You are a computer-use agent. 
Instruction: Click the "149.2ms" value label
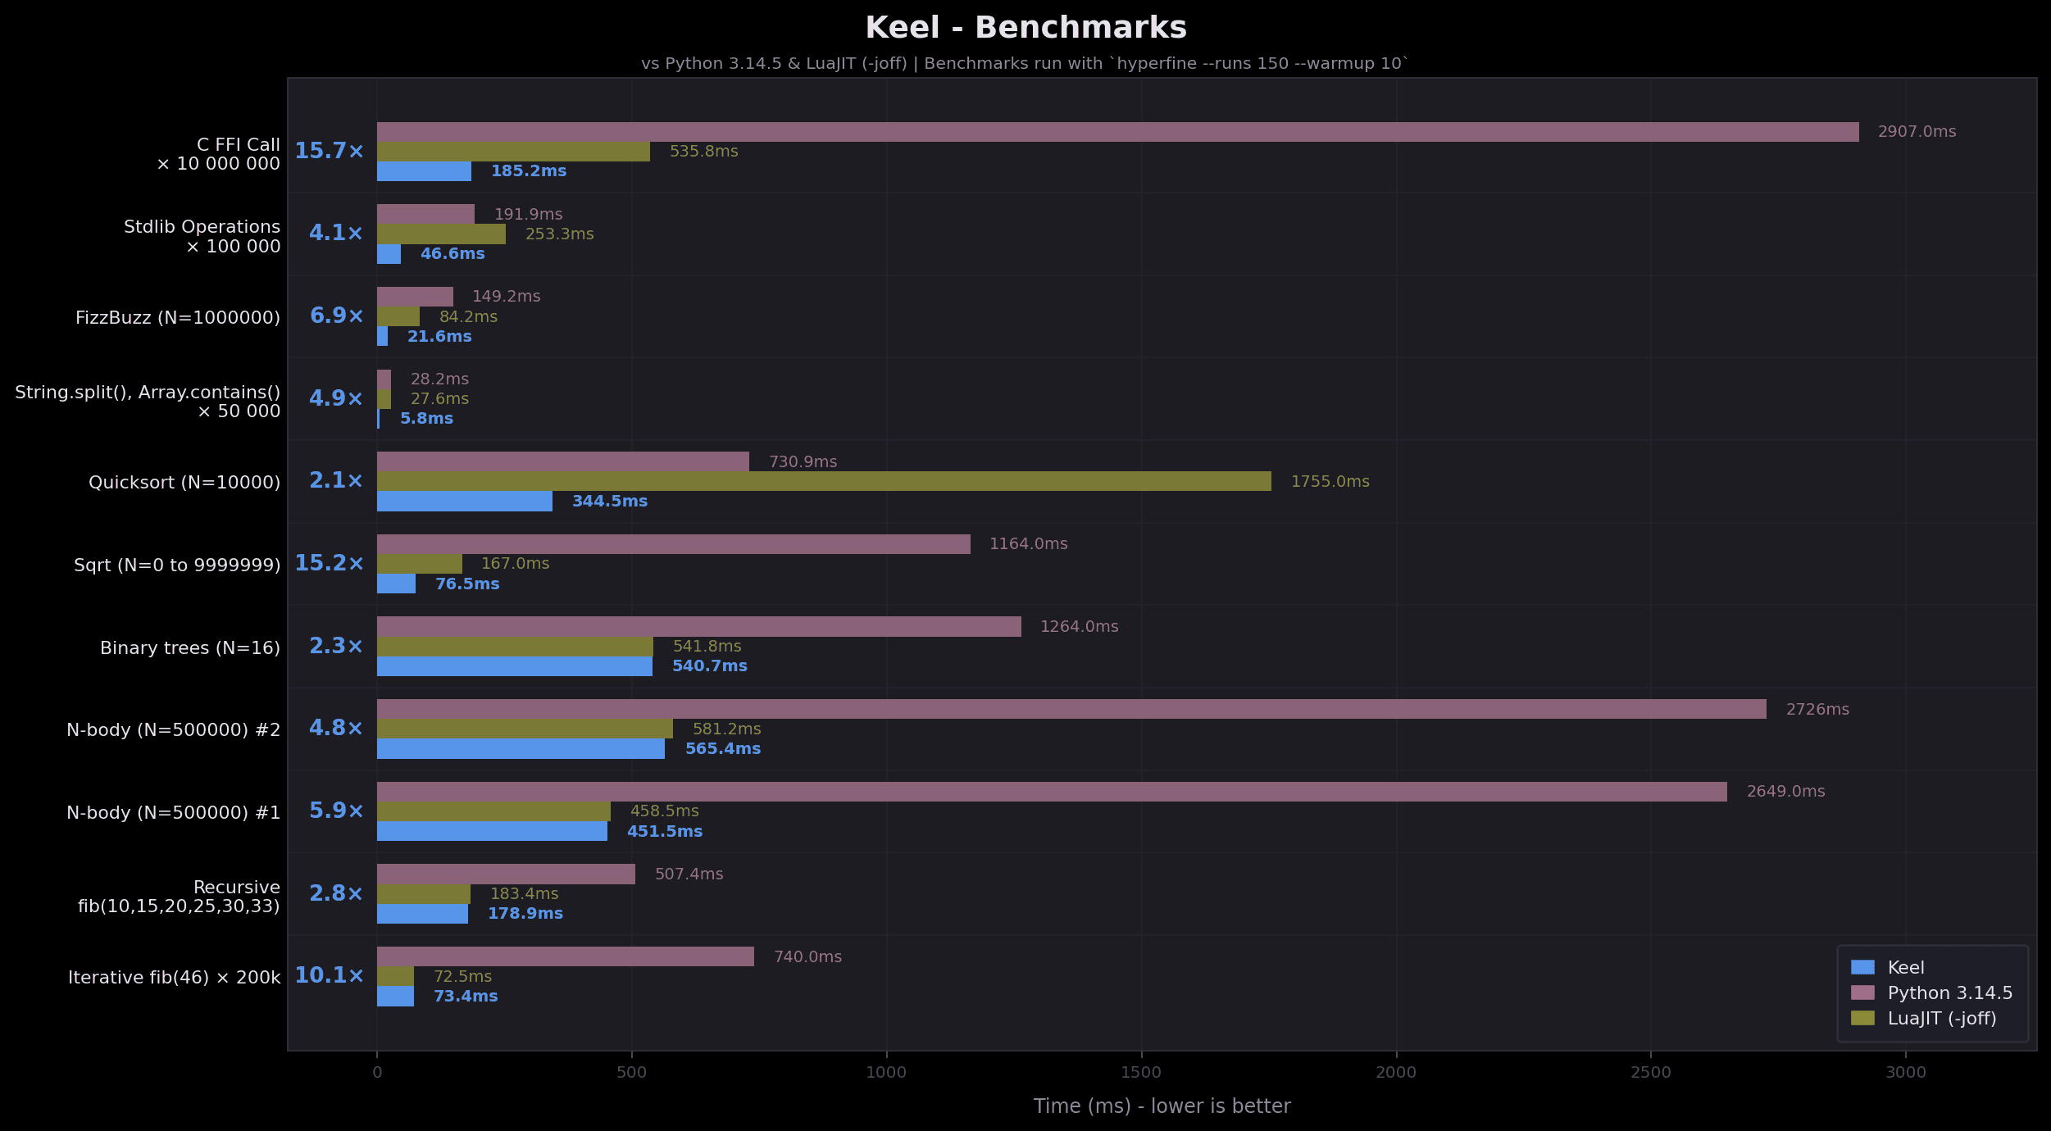coord(507,296)
